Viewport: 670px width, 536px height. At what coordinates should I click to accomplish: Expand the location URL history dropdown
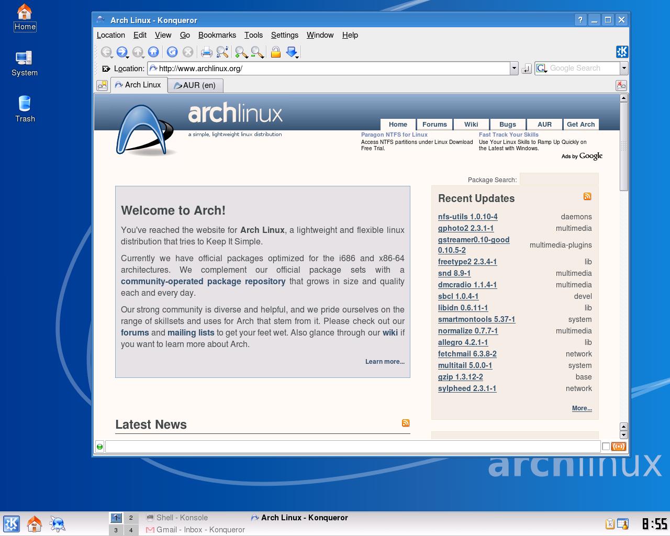click(514, 69)
